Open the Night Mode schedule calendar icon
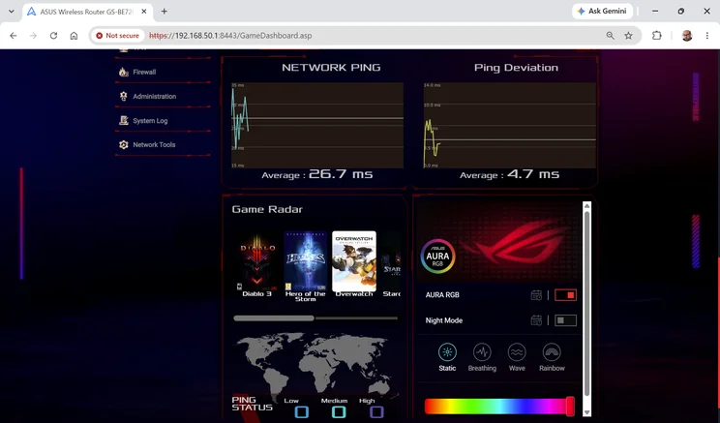 pos(536,320)
